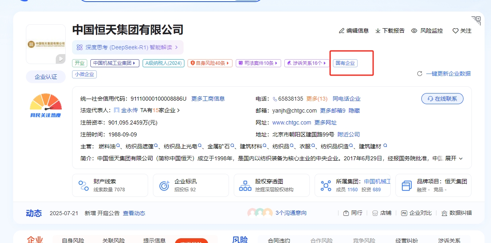Click the A级纳税人(2024) tag
The height and width of the screenshot is (243, 491).
[x=163, y=63]
